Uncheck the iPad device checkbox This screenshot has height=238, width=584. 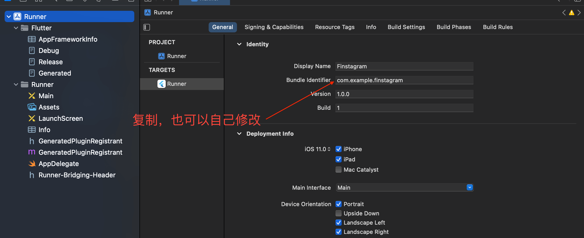pos(339,159)
